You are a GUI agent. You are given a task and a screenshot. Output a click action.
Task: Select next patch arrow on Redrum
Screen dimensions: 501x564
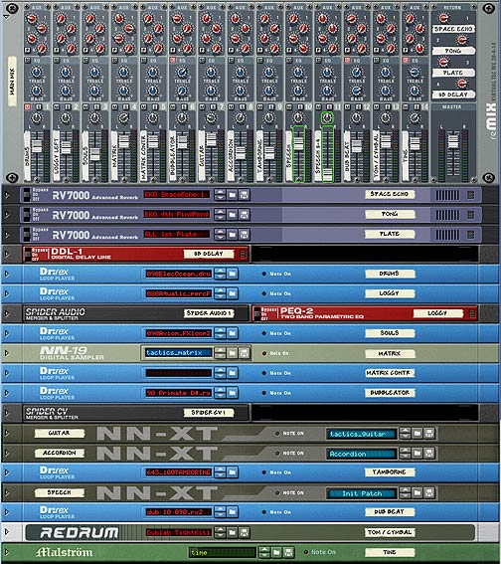220,535
